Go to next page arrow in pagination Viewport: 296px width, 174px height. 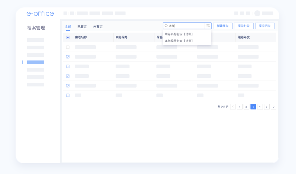pos(273,106)
